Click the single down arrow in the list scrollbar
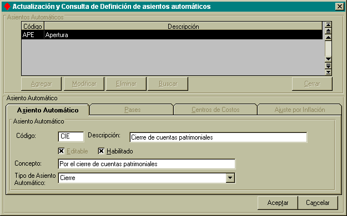 [328, 59]
